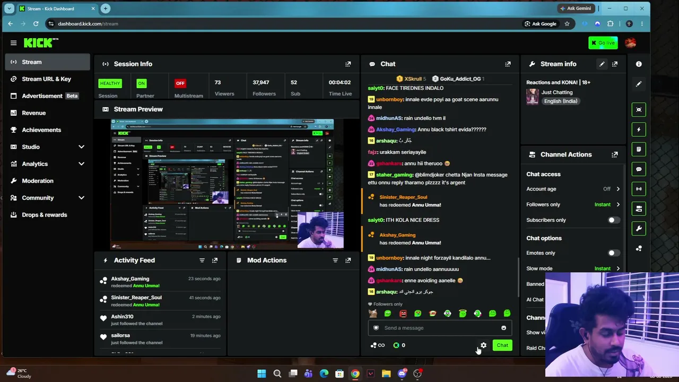Pop out the Chat panel

coord(508,64)
